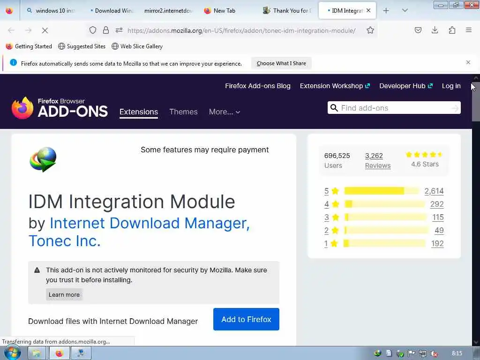Save page to Pocket
Screen dimensions: 480x360
coord(418,30)
